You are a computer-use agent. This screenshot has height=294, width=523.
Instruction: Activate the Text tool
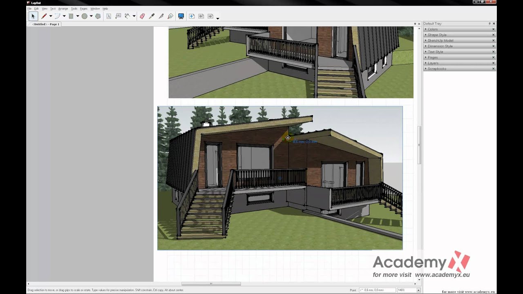pos(109,16)
